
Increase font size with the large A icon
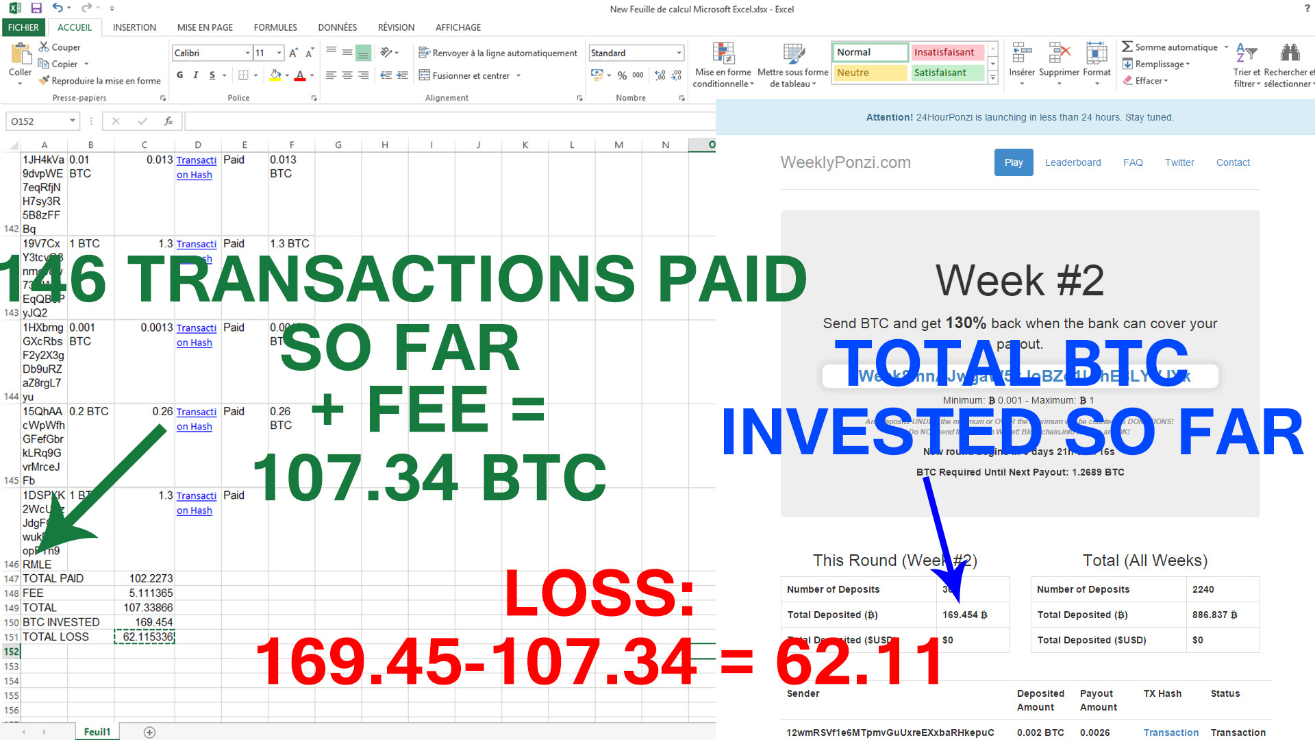(x=293, y=53)
